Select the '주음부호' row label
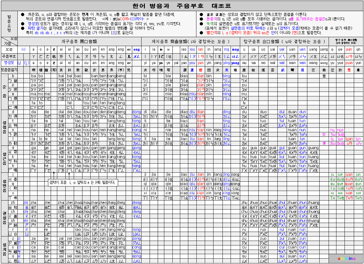 (x=9, y=56)
